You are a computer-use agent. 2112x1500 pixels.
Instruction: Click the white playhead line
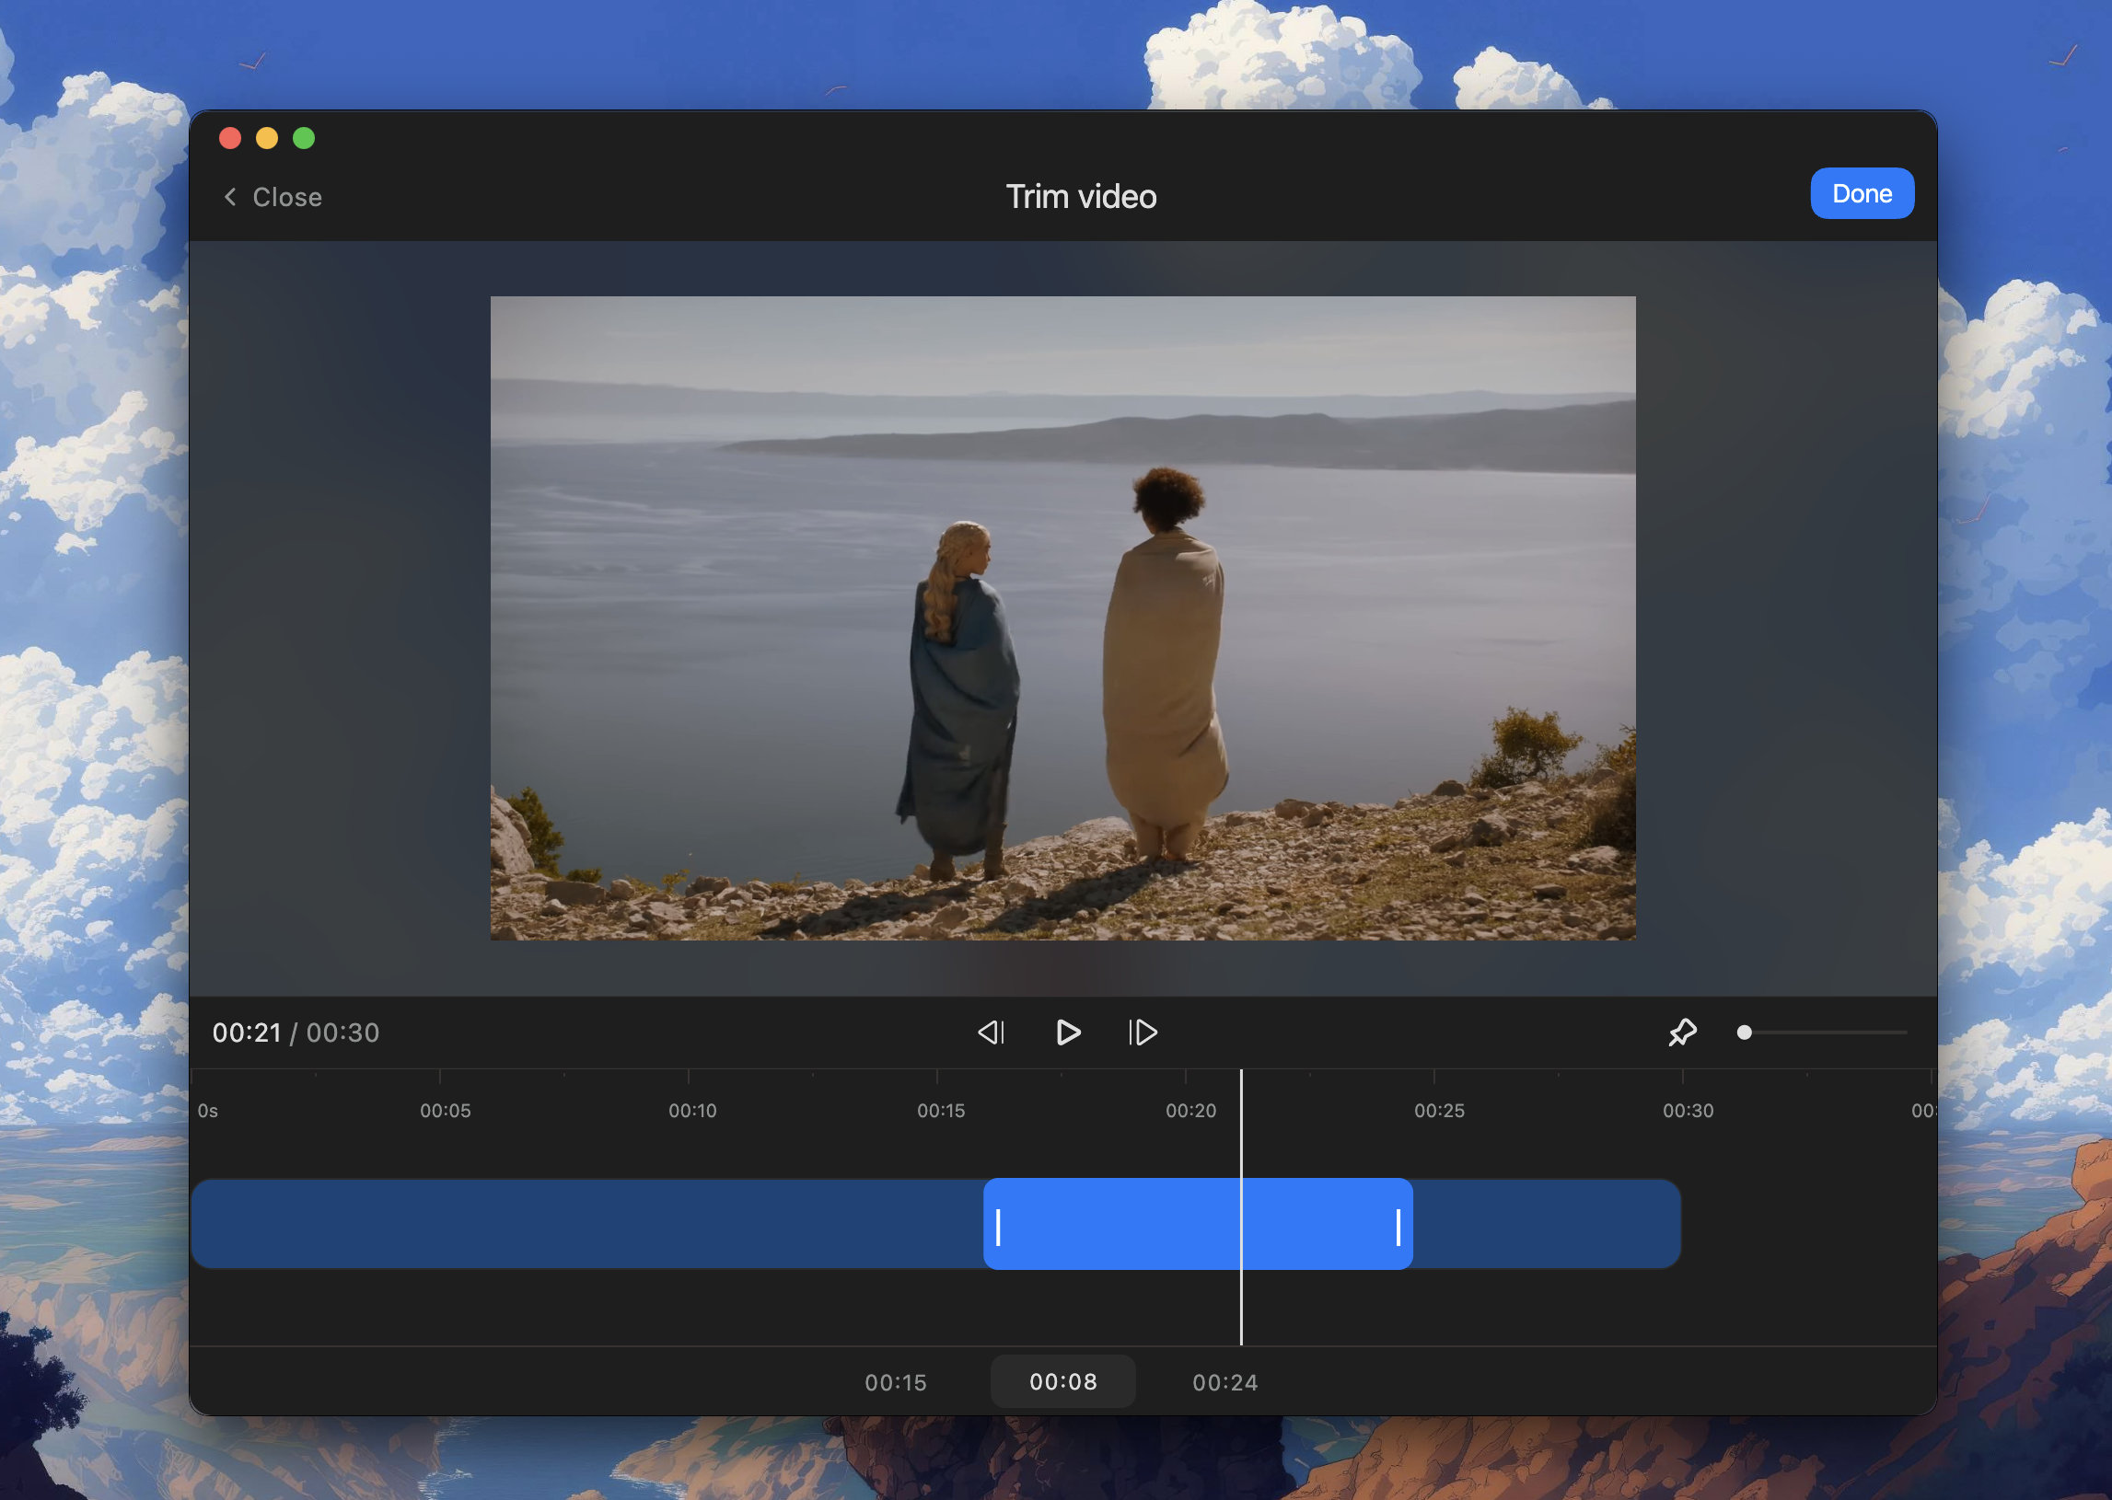tap(1241, 1206)
